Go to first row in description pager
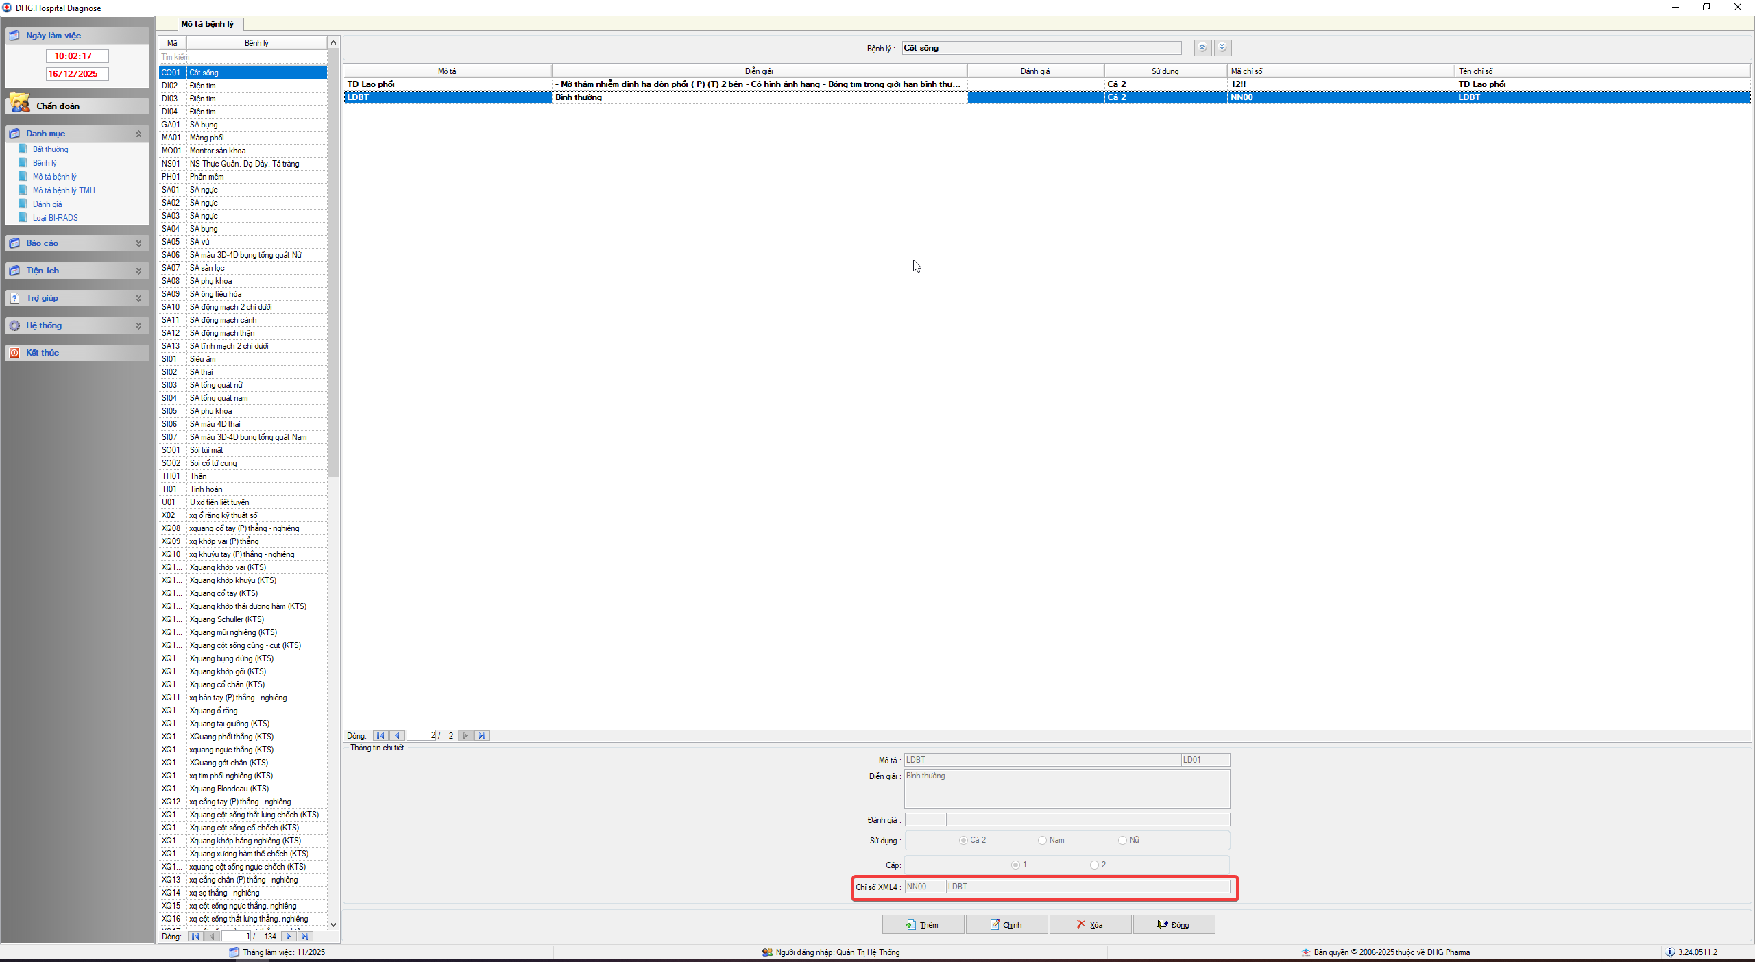The width and height of the screenshot is (1755, 962). [380, 735]
